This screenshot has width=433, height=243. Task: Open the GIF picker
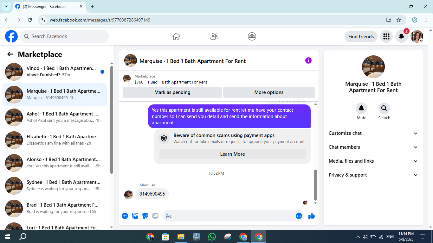pos(155,216)
